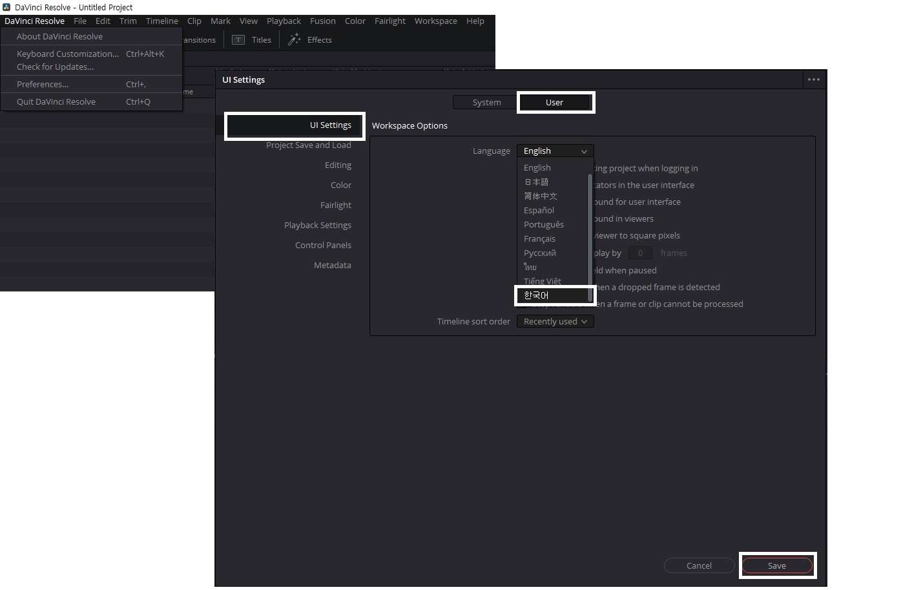Choose Quit DaVinci Resolve menu entry
The width and height of the screenshot is (923, 590).
(x=91, y=101)
